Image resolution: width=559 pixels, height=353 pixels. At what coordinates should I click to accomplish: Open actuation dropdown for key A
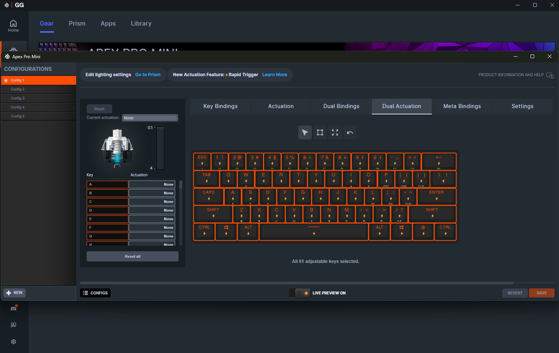click(152, 184)
